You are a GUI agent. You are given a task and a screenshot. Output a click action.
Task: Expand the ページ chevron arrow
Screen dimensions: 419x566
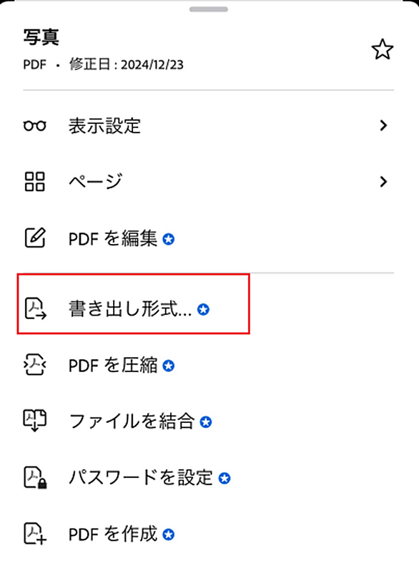pyautogui.click(x=383, y=182)
